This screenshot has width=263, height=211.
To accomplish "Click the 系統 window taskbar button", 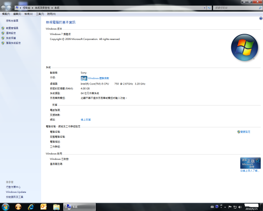I will pyautogui.click(x=79, y=207).
